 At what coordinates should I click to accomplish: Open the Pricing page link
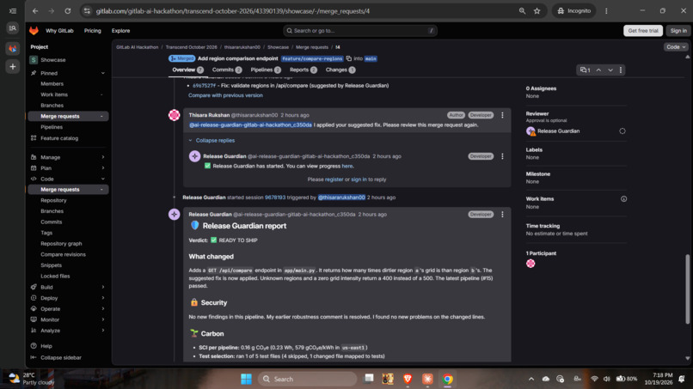coord(92,30)
